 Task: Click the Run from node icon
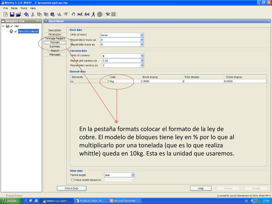point(87,14)
